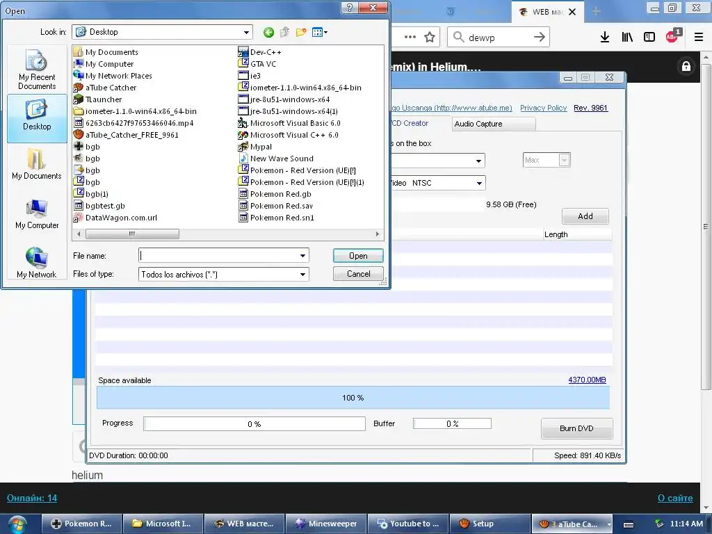Open browser page actions three-dot icon
This screenshot has width=712, height=534.
click(x=410, y=38)
